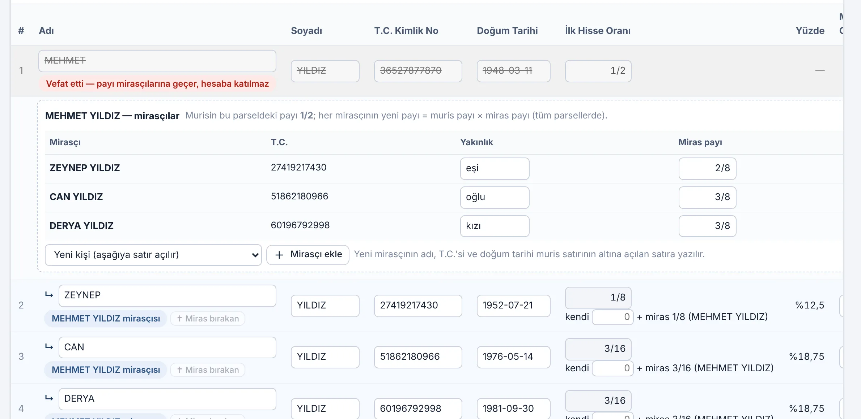Screen dimensions: 861x419
Task: Click the CAN T.C. Kimlik No field
Action: [x=418, y=357]
